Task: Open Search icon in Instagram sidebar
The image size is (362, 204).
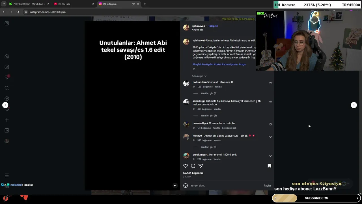Action: point(7,88)
